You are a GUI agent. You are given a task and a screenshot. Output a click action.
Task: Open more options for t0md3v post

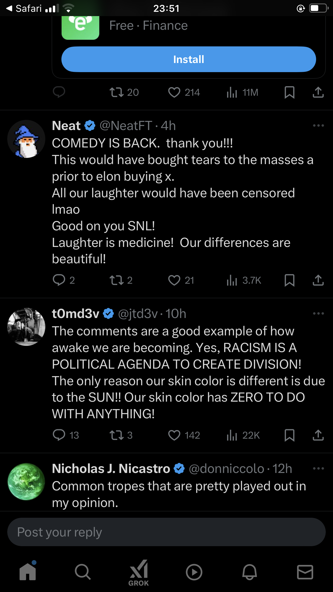click(x=318, y=313)
